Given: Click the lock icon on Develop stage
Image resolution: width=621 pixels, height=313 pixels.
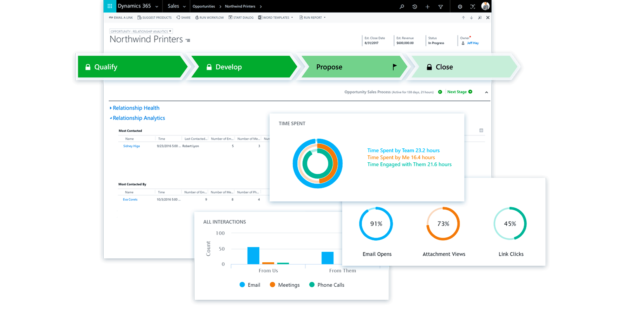Looking at the screenshot, I should click(x=209, y=67).
